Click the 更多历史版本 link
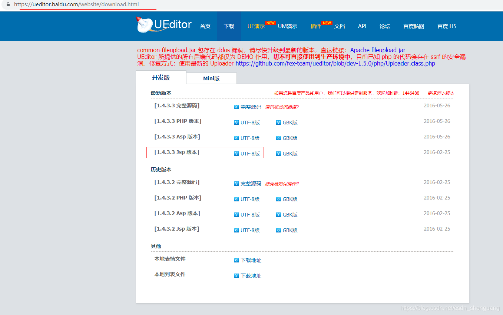The width and height of the screenshot is (503, 315). [441, 93]
